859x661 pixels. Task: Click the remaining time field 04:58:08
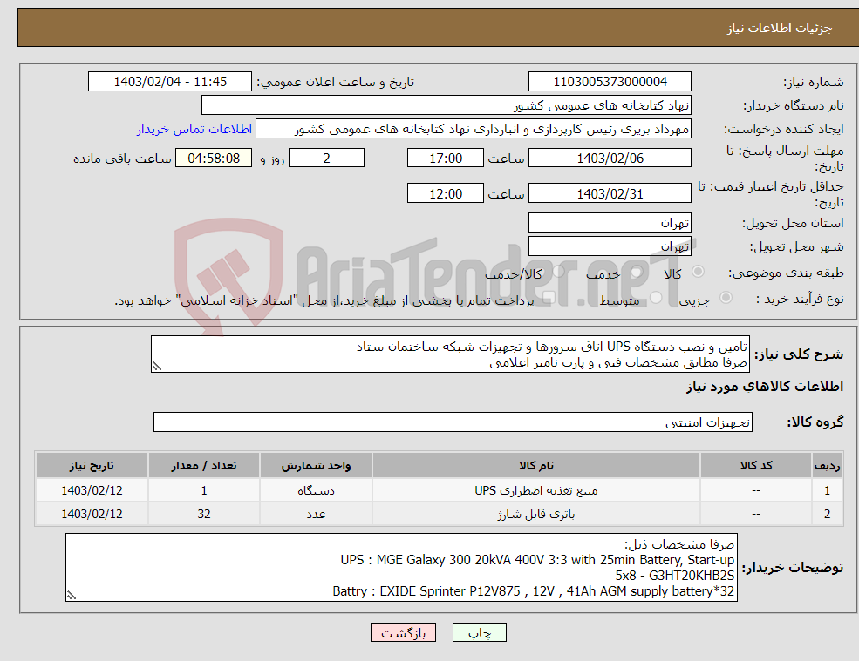coord(214,159)
